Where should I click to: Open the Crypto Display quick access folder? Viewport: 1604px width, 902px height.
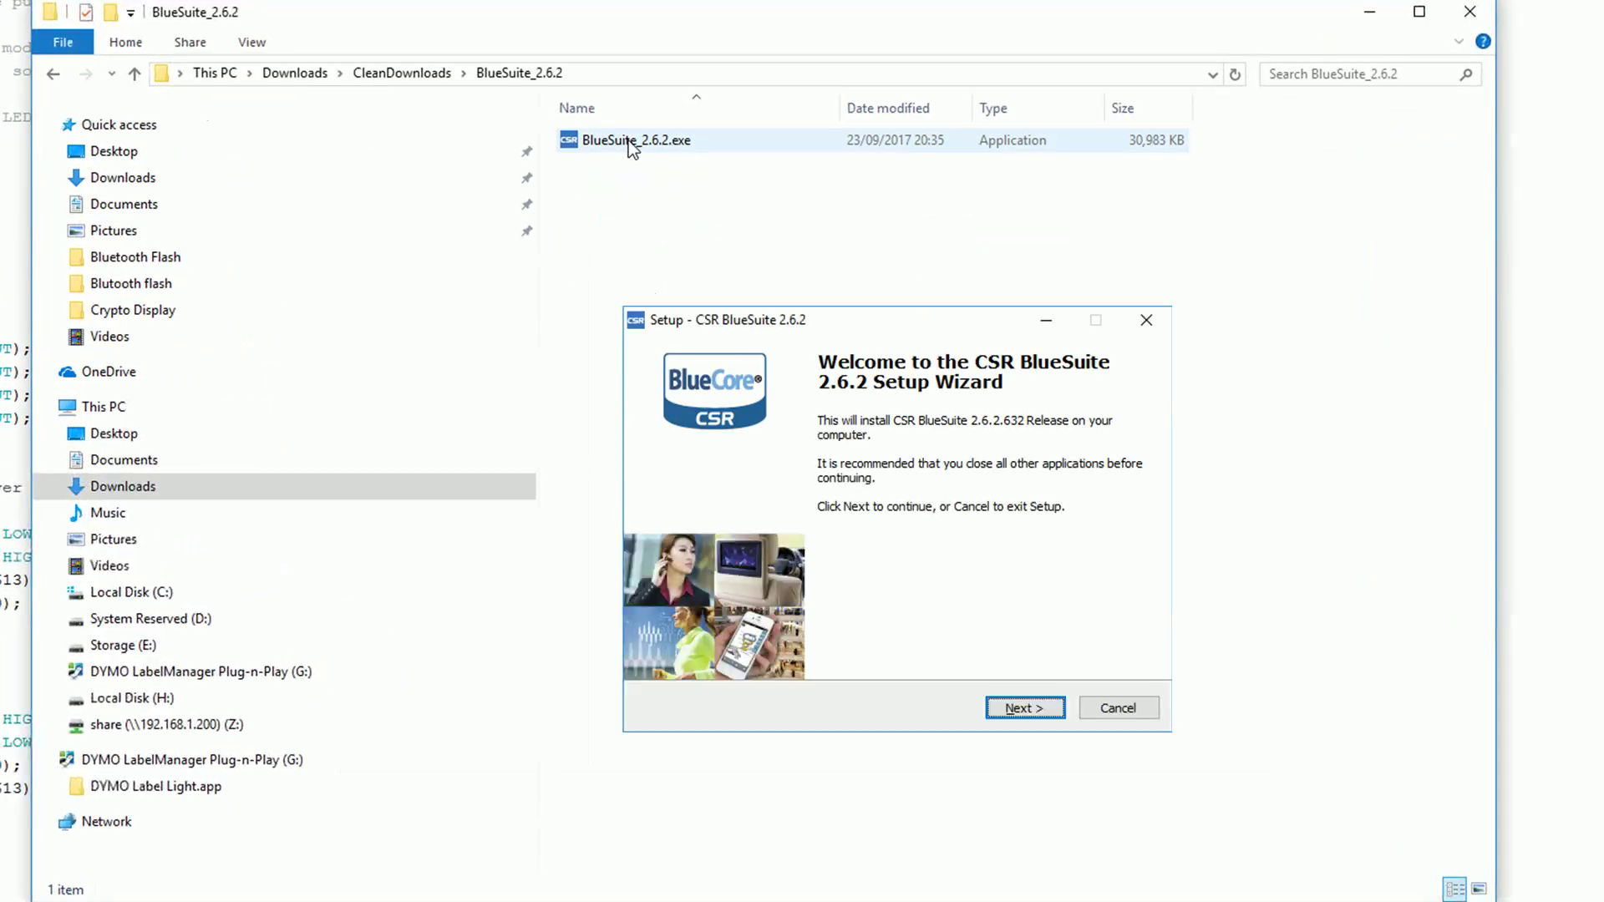point(133,310)
